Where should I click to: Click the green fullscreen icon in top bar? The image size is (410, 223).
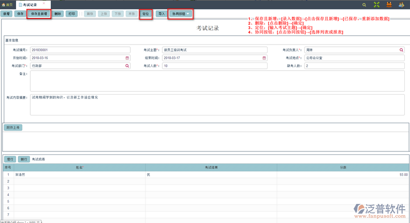coord(377,5)
